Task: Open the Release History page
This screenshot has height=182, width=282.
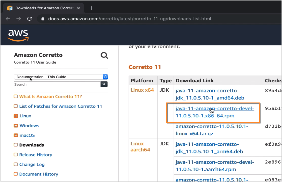Action: point(35,154)
